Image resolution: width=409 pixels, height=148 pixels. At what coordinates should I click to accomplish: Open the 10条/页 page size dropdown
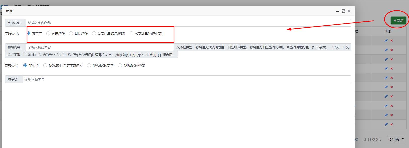point(396,139)
